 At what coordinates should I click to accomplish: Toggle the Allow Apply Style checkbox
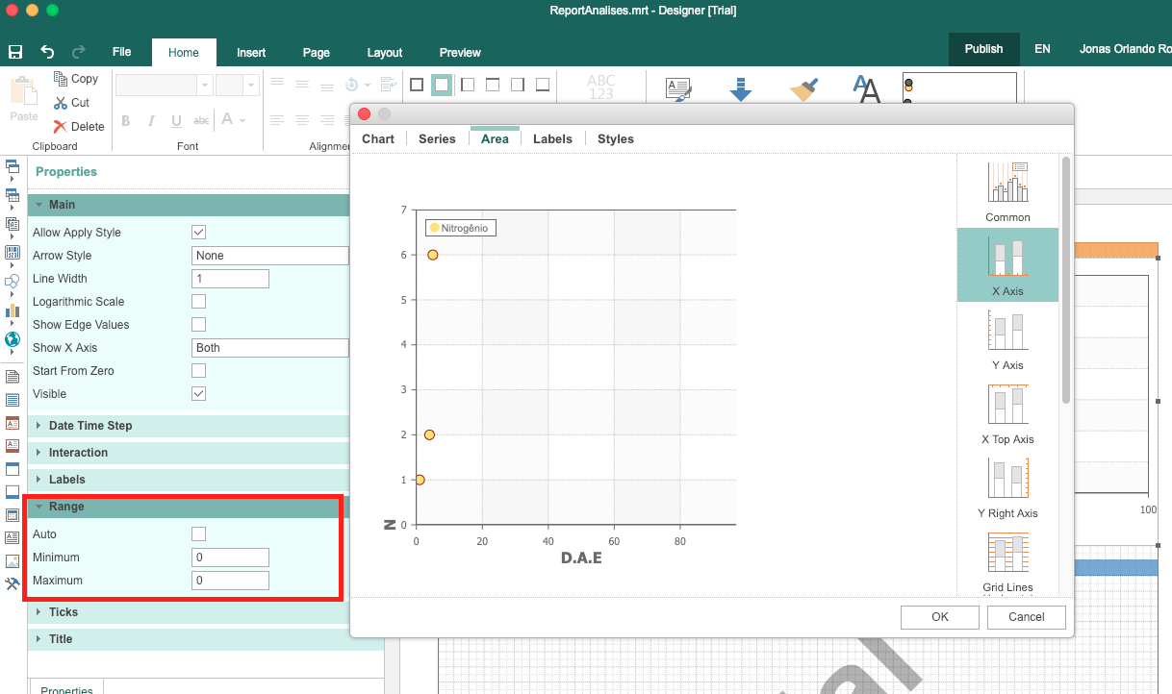(199, 233)
